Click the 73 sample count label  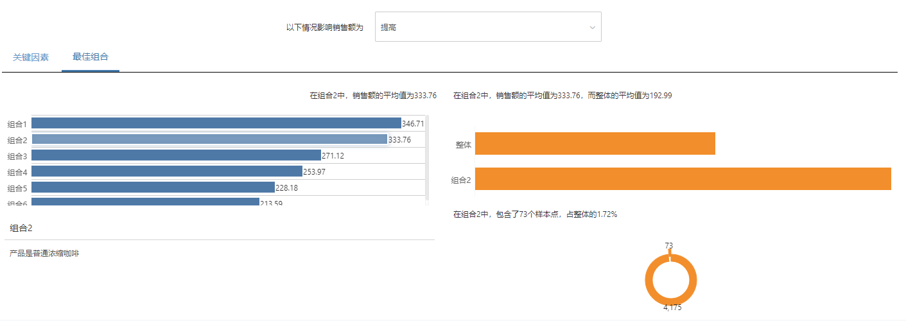(669, 246)
